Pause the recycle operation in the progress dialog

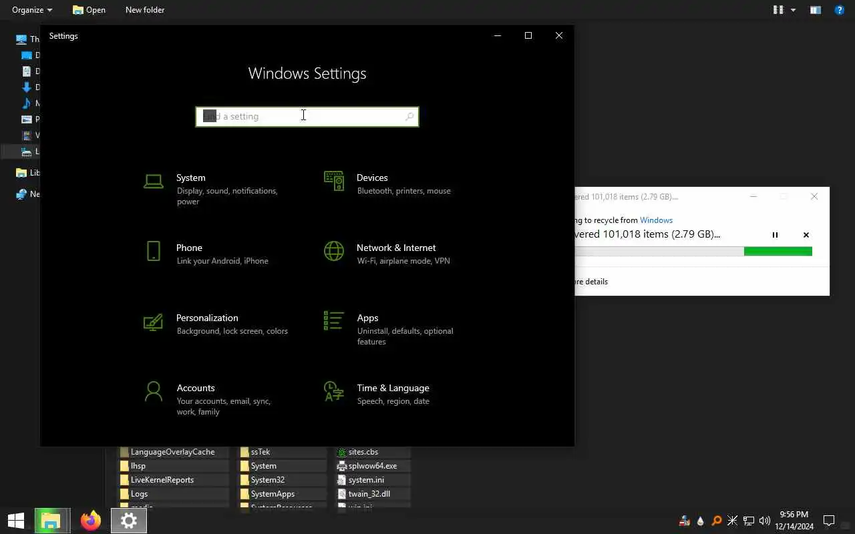point(775,235)
